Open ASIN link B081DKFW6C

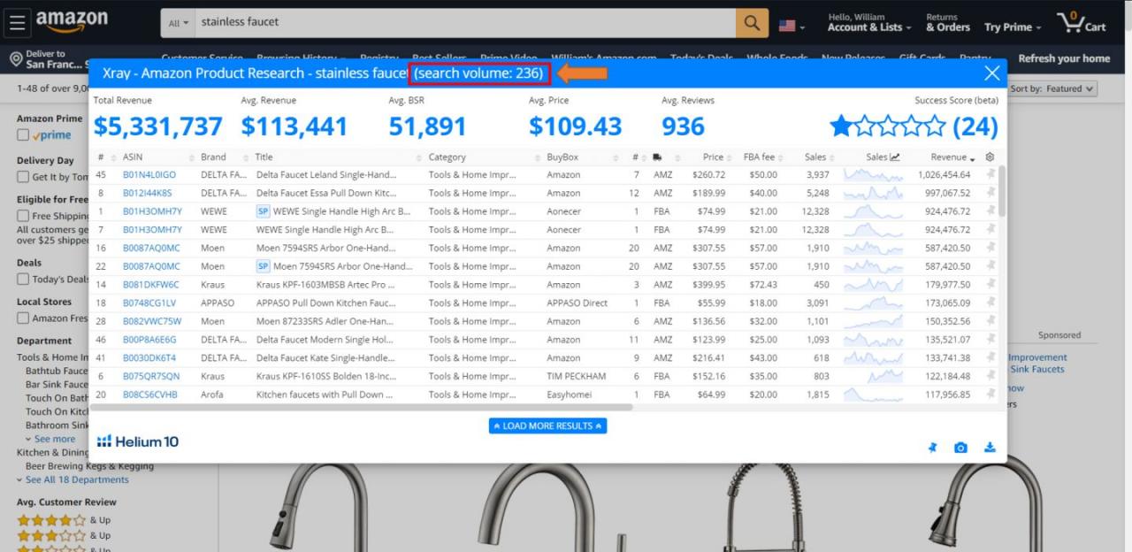click(x=150, y=285)
